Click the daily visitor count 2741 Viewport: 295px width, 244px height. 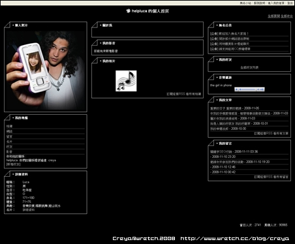click(x=258, y=225)
